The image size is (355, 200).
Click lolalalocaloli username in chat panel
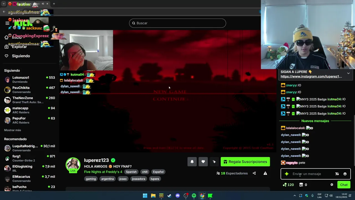pos(295,128)
